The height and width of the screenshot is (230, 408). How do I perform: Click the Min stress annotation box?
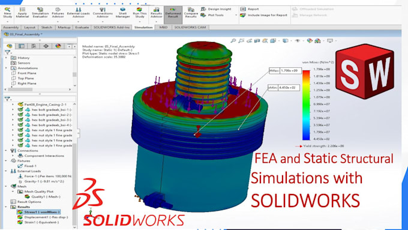coord(284,88)
